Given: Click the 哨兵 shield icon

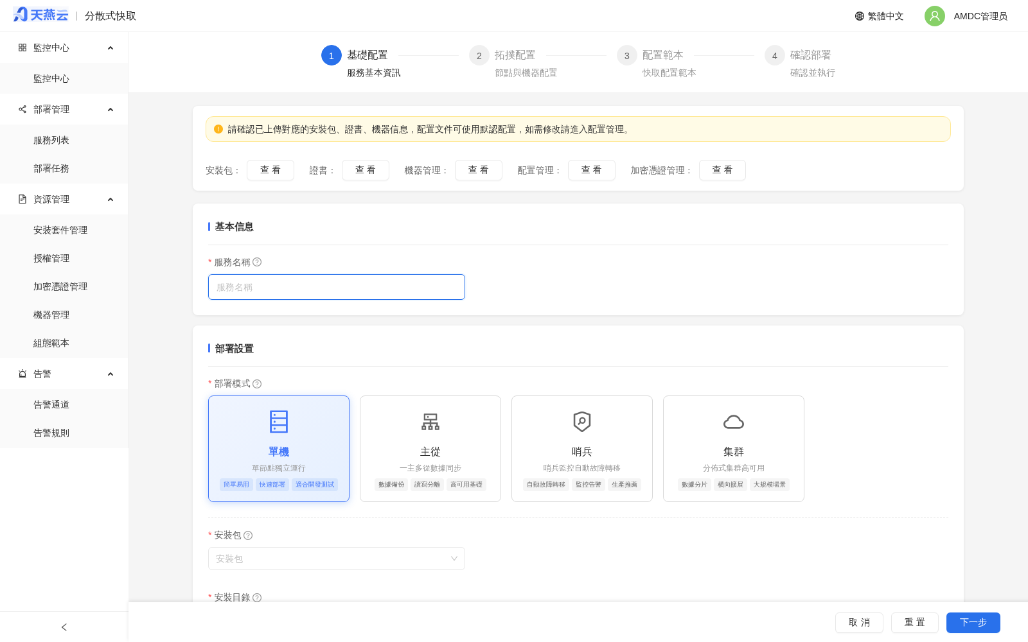Looking at the screenshot, I should pyautogui.click(x=582, y=422).
